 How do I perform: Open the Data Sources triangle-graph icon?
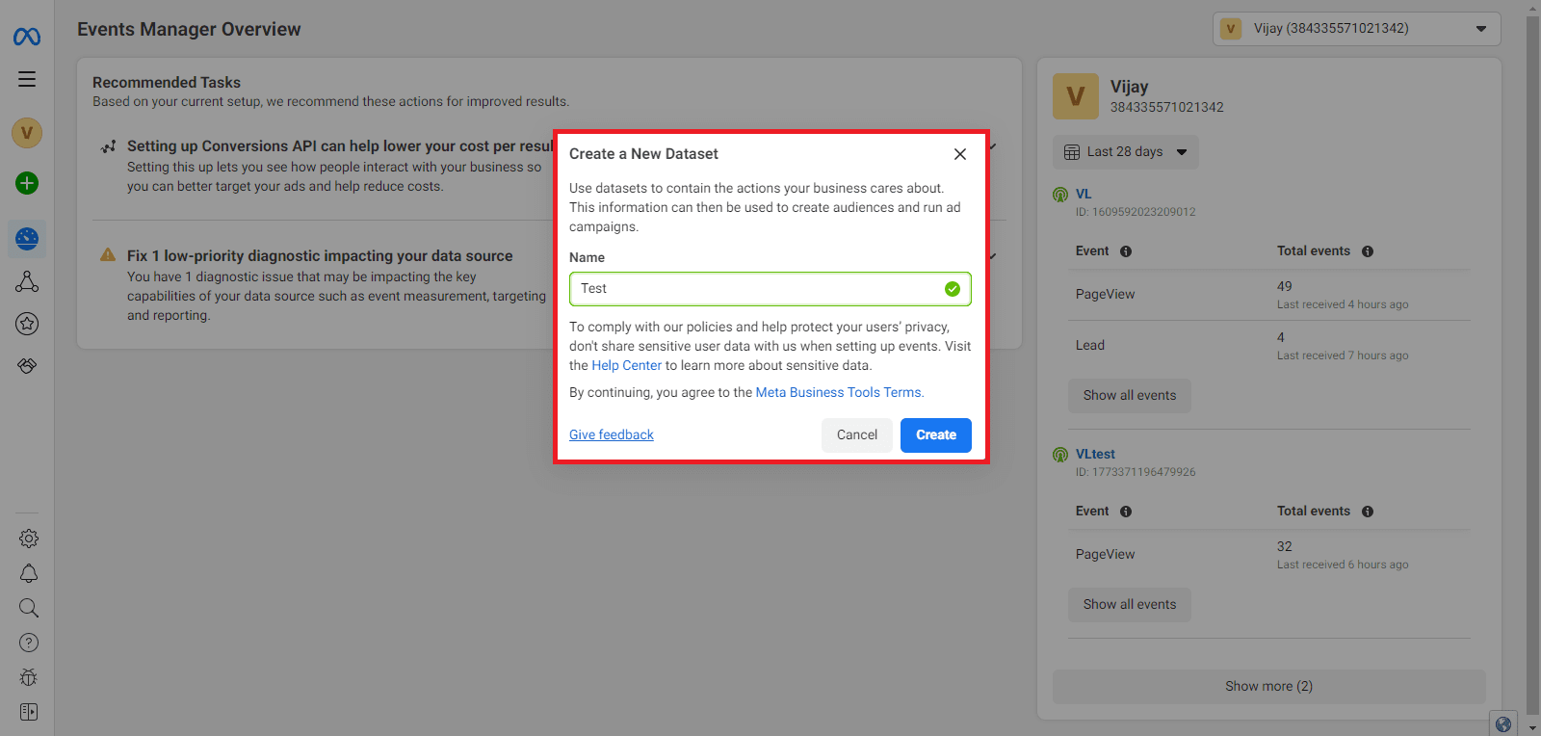[27, 281]
